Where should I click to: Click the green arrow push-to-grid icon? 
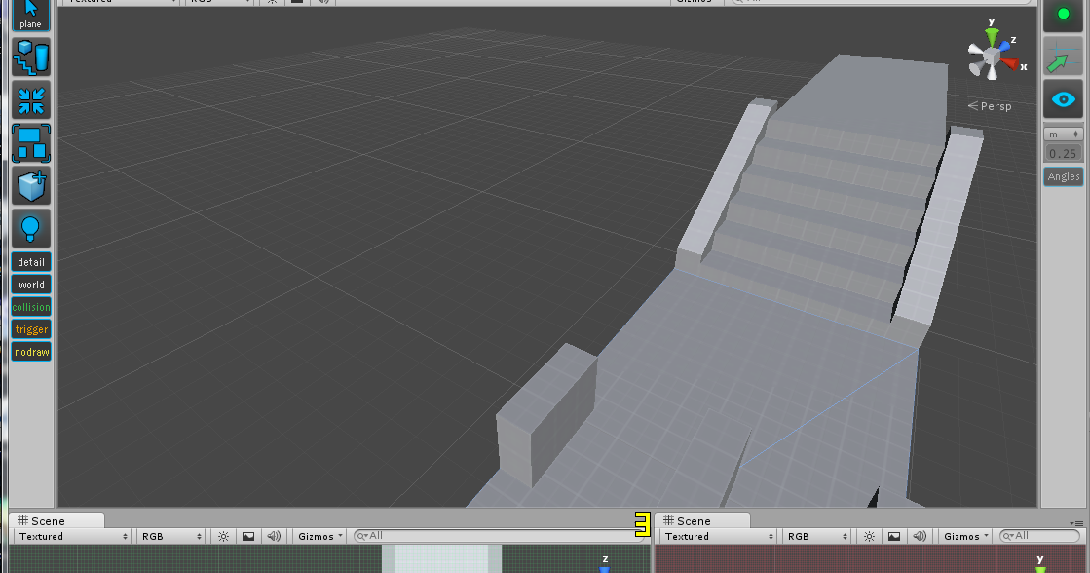click(1063, 57)
